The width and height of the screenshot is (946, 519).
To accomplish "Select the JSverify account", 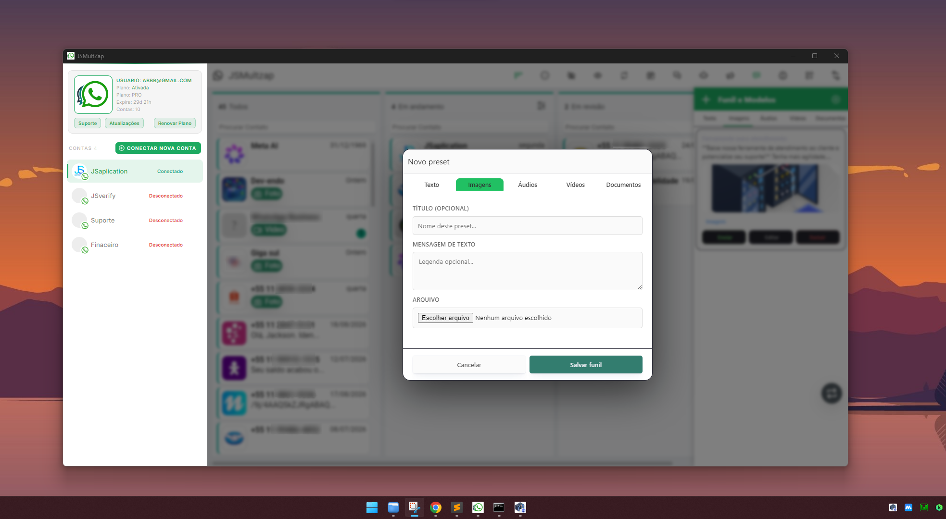I will [x=135, y=196].
